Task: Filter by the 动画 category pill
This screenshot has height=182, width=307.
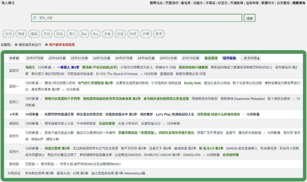Action: coord(21,34)
